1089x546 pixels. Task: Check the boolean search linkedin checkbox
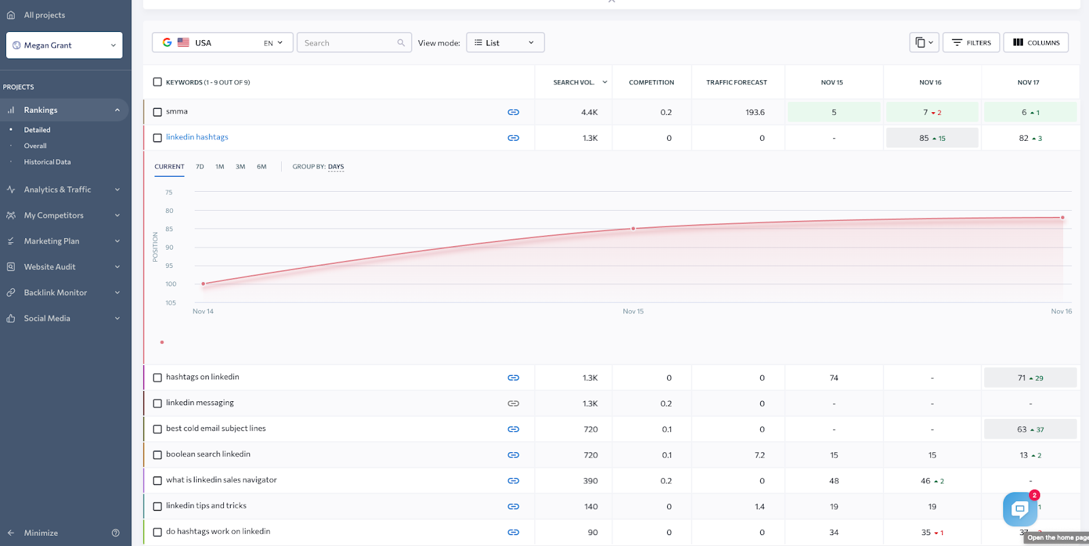[157, 455]
